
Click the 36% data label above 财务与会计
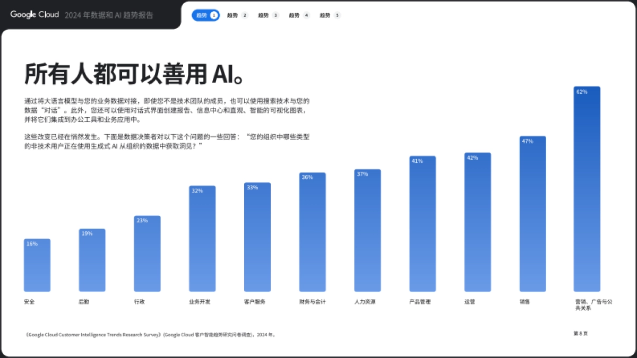tap(308, 177)
